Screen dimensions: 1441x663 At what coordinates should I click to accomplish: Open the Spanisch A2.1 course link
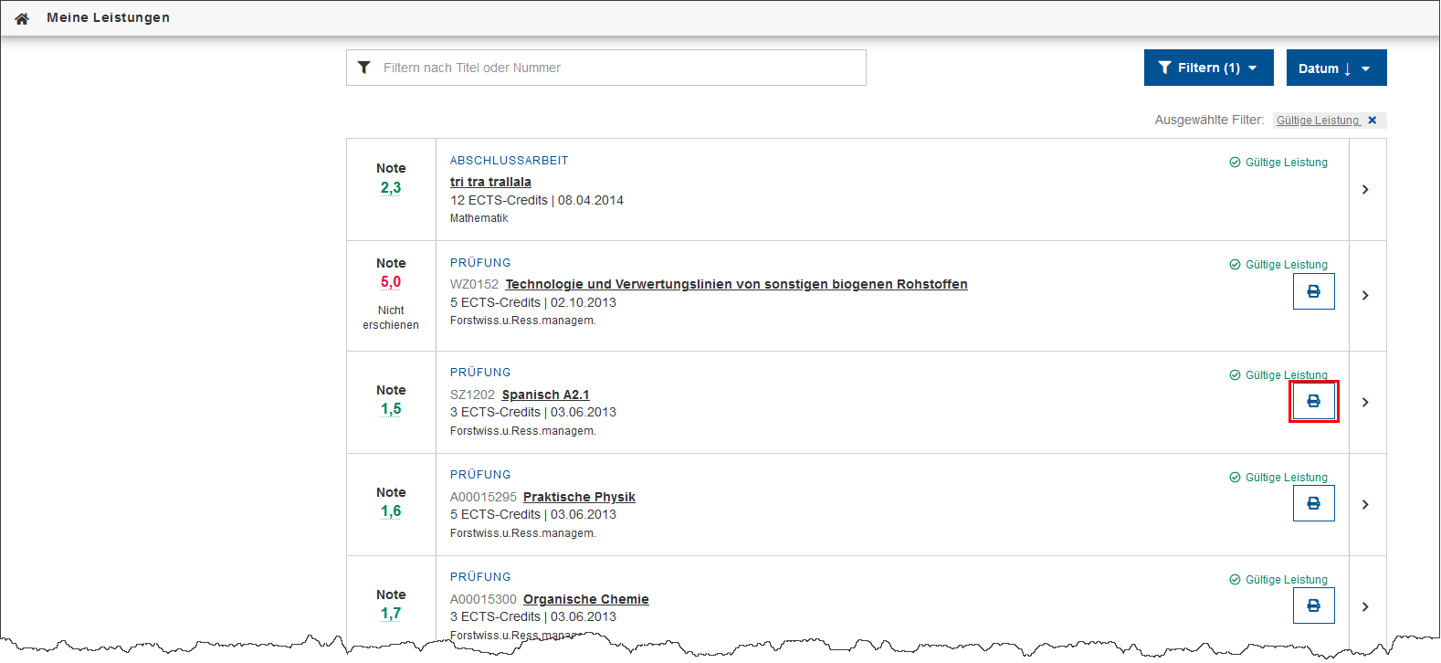point(545,395)
